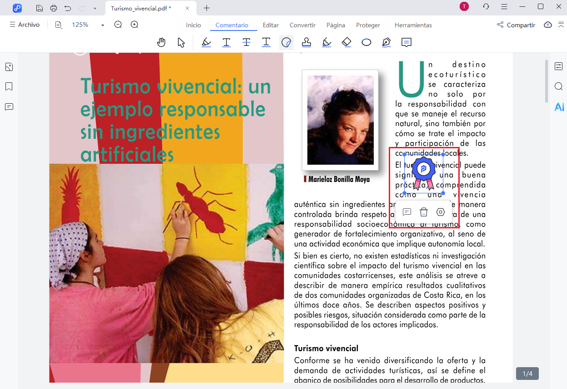Open the Archivo menu
The width and height of the screenshot is (567, 389).
[25, 25]
